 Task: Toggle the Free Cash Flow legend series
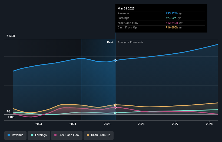67,135
